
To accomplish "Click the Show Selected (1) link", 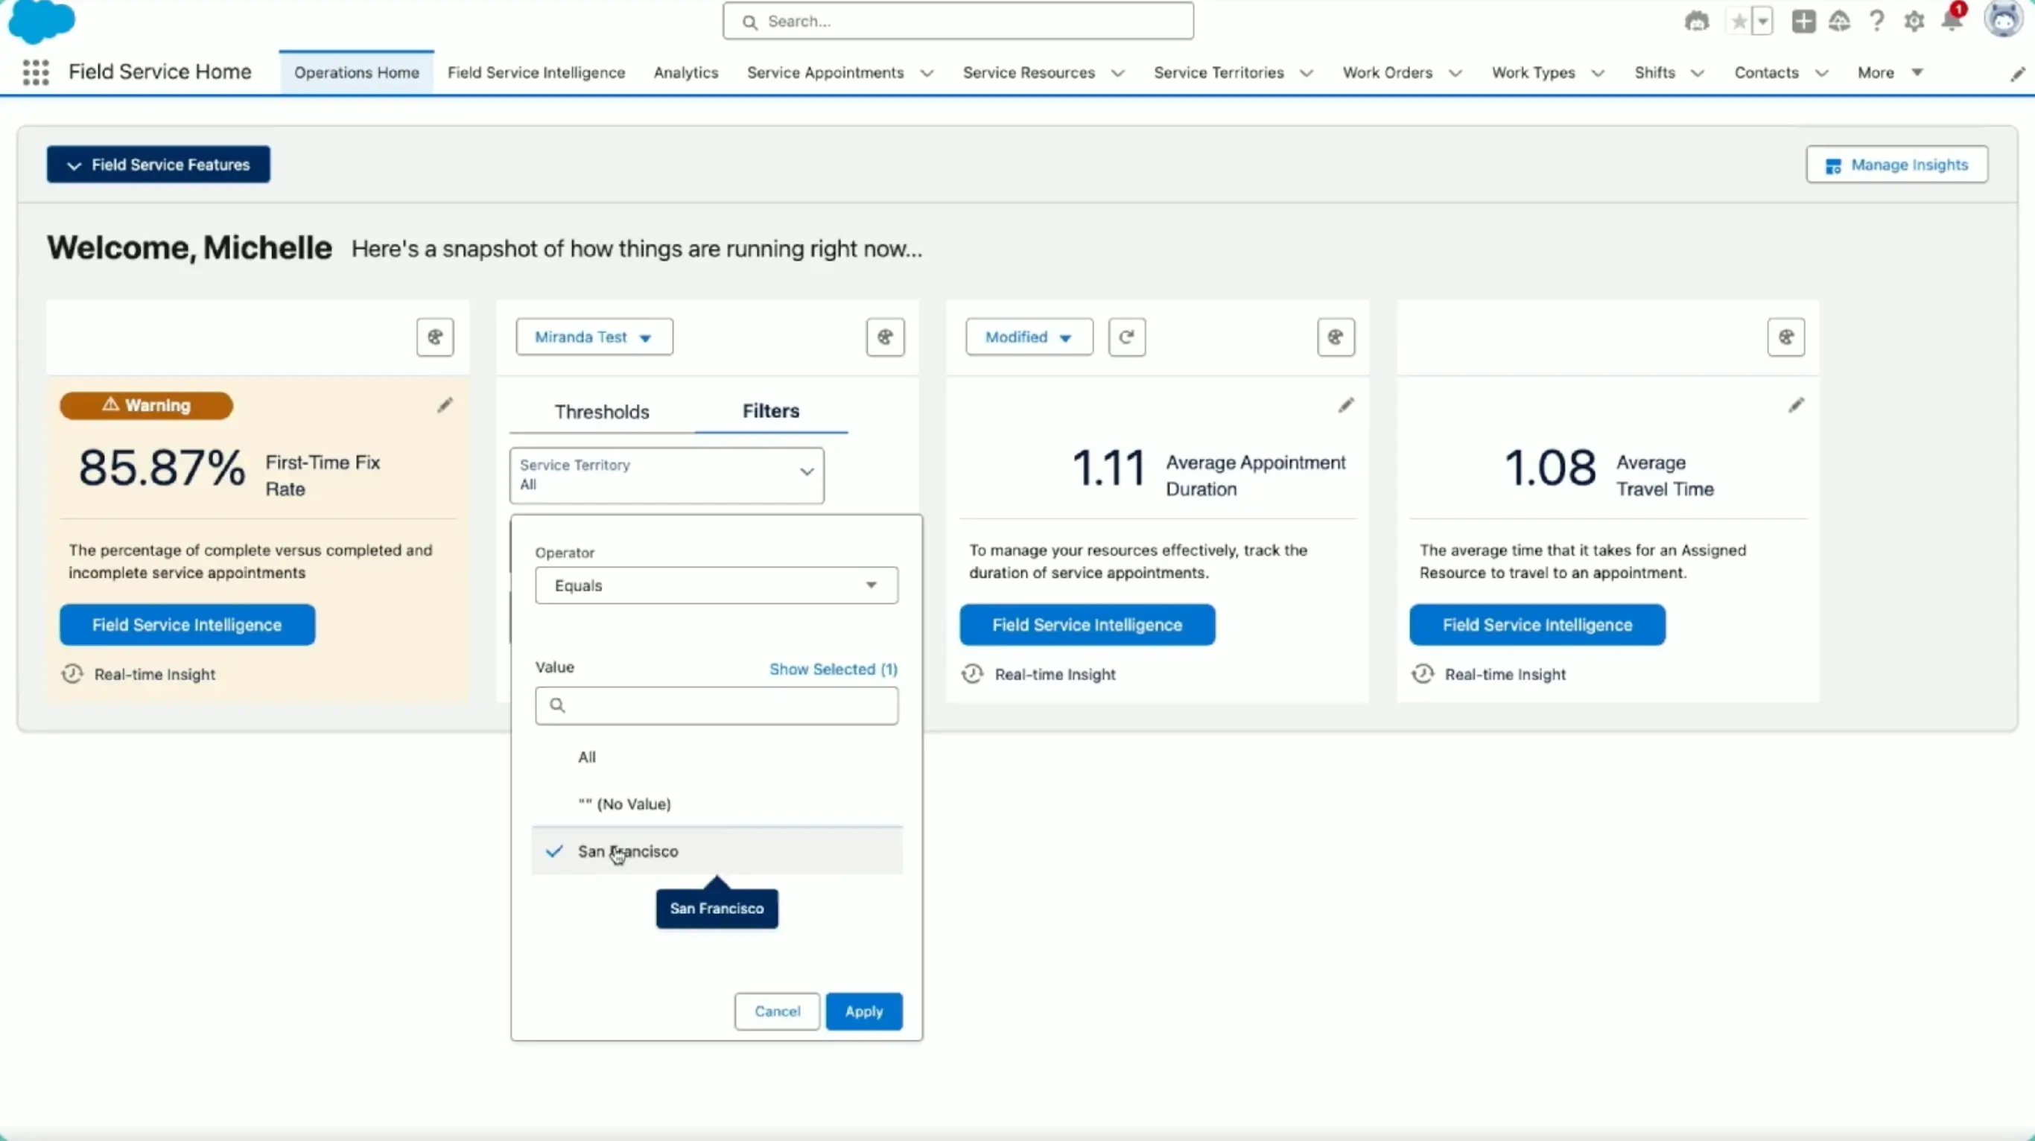I will coord(834,669).
